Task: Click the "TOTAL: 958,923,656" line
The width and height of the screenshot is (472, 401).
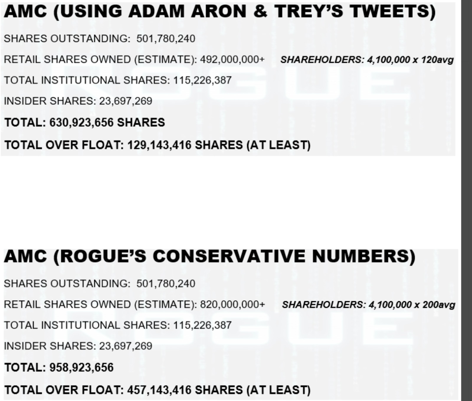Action: tap(59, 367)
